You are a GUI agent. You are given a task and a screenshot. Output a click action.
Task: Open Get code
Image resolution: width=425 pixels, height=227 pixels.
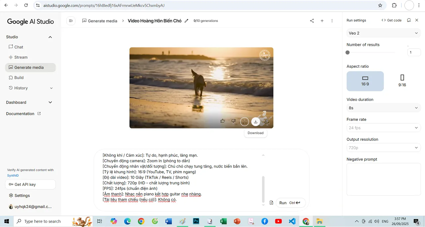coord(391,20)
